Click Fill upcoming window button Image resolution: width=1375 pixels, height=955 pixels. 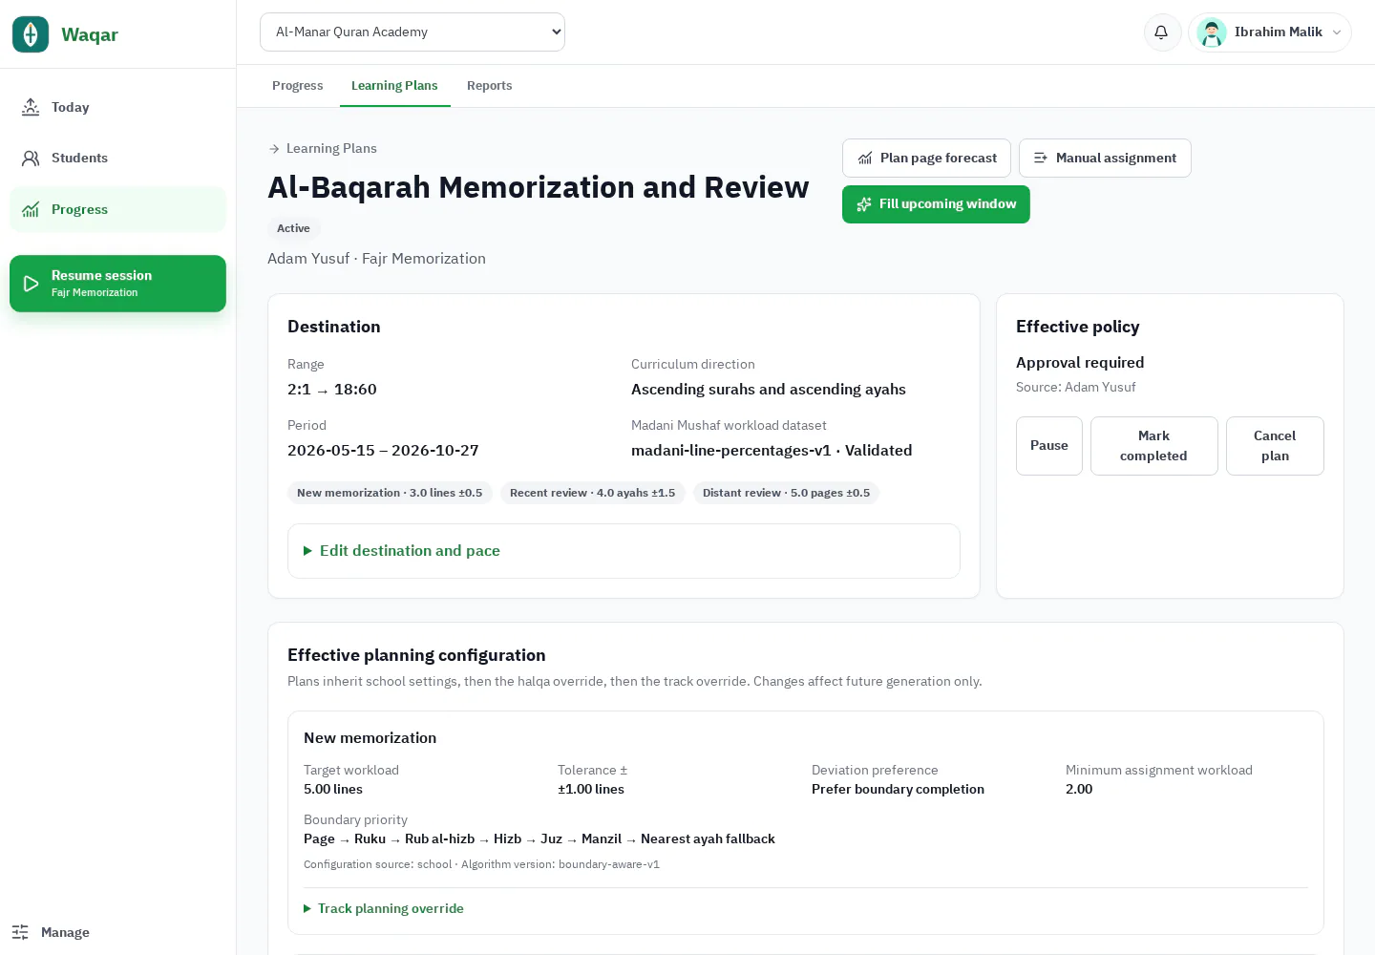point(936,204)
